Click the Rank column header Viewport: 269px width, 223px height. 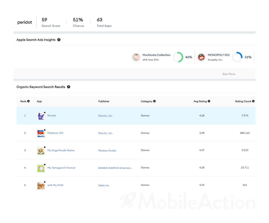[23, 101]
